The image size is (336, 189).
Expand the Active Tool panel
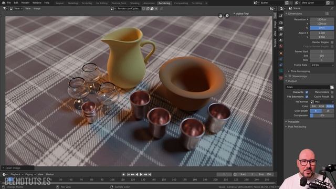[x=241, y=14]
